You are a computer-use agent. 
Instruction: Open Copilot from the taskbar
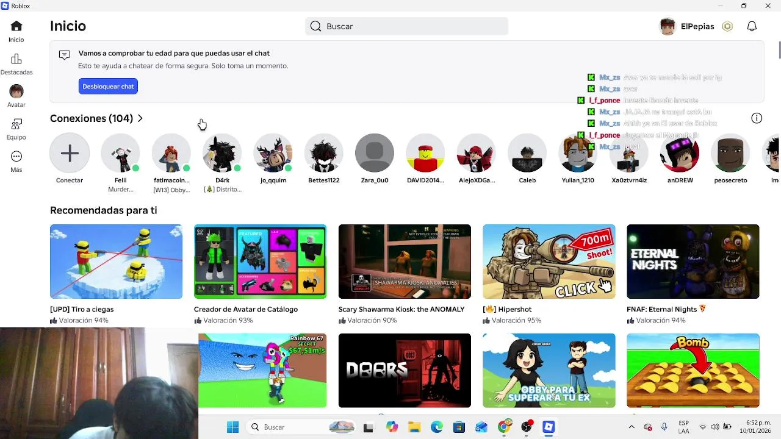[392, 427]
